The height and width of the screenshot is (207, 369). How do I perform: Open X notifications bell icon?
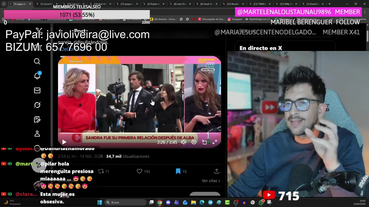[x=37, y=76]
